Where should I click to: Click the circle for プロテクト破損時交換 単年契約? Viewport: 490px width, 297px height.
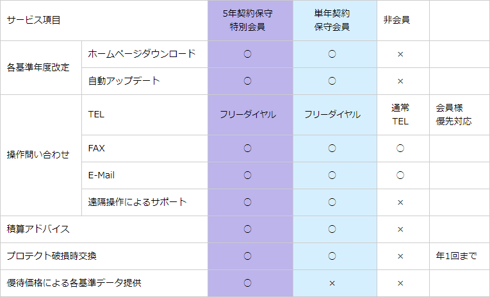[x=332, y=256]
